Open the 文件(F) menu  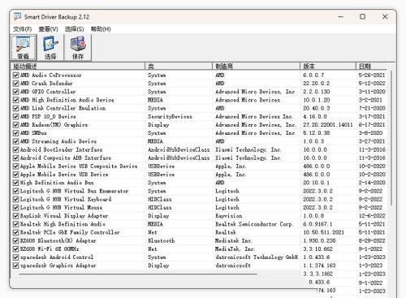(22, 29)
